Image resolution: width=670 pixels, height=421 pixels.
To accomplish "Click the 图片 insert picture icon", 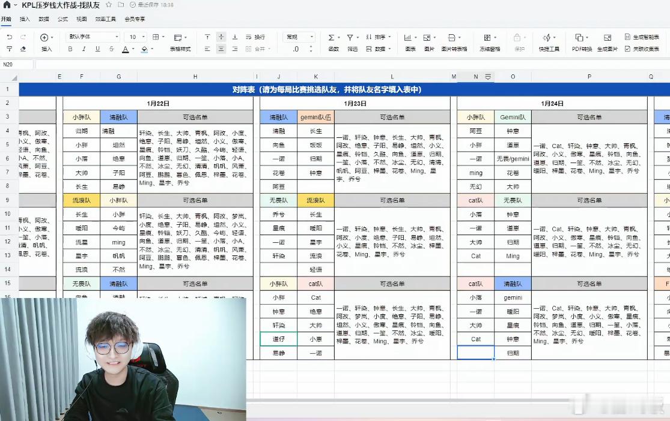I will pyautogui.click(x=427, y=38).
